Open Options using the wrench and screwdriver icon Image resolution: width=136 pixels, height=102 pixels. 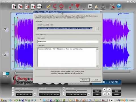click(112, 6)
